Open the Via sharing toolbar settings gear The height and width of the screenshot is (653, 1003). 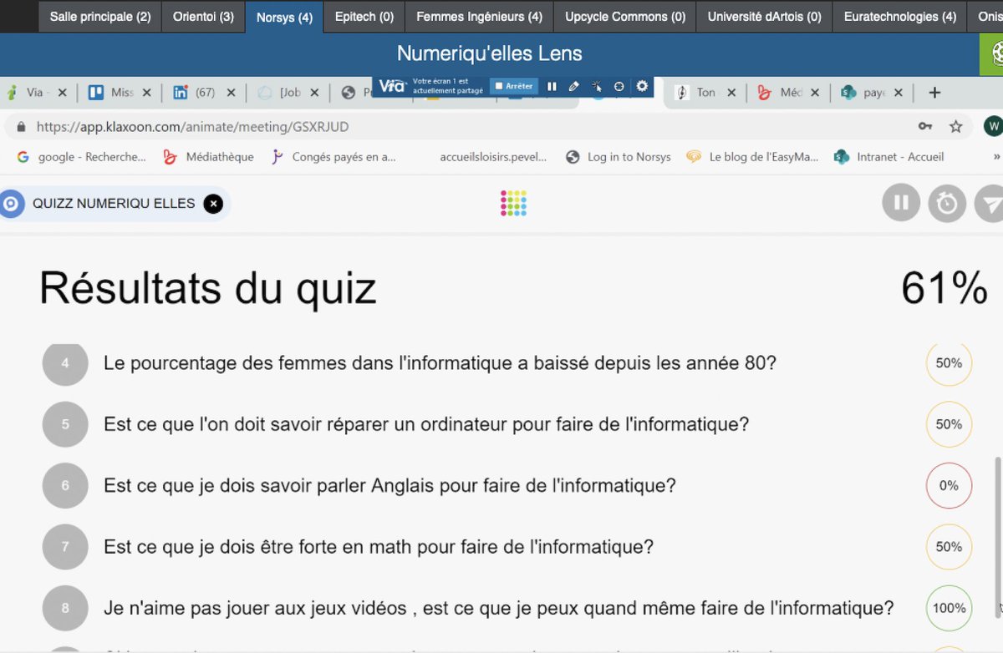click(x=642, y=86)
